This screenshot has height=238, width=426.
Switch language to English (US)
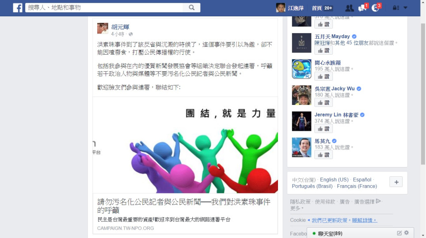coord(334,180)
